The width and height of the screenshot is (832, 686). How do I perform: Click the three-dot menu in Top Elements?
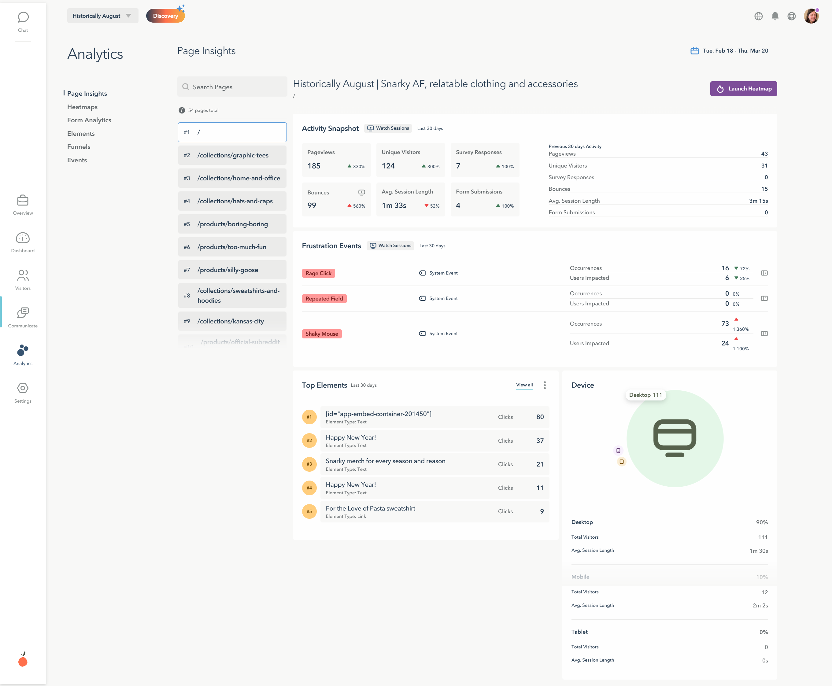tap(545, 385)
